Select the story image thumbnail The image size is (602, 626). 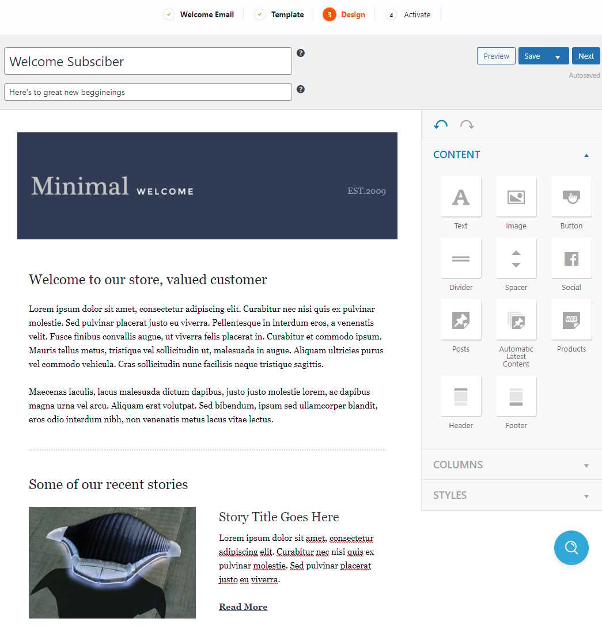(112, 563)
